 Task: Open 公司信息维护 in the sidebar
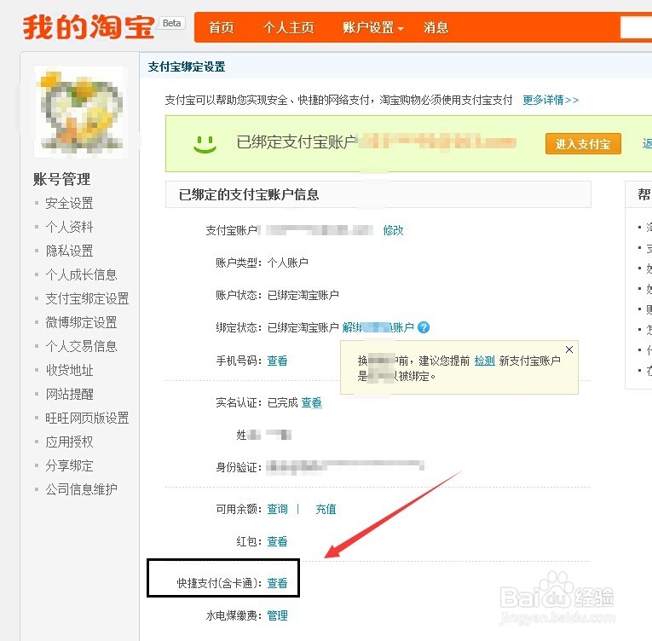tap(81, 489)
